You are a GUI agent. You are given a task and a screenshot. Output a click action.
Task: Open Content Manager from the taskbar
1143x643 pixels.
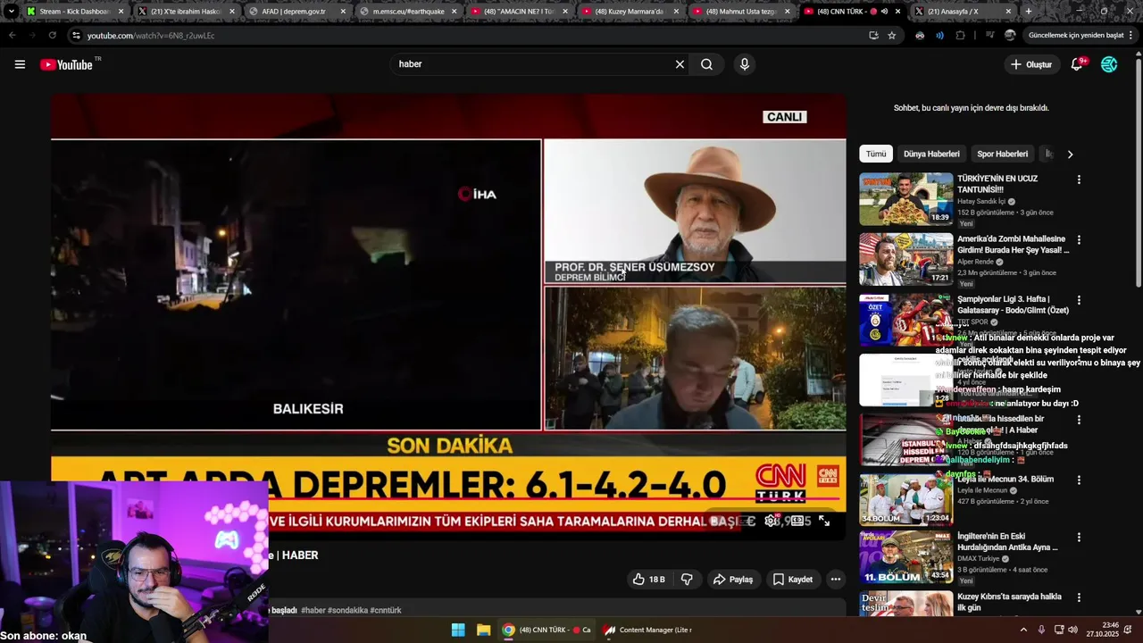[647, 630]
